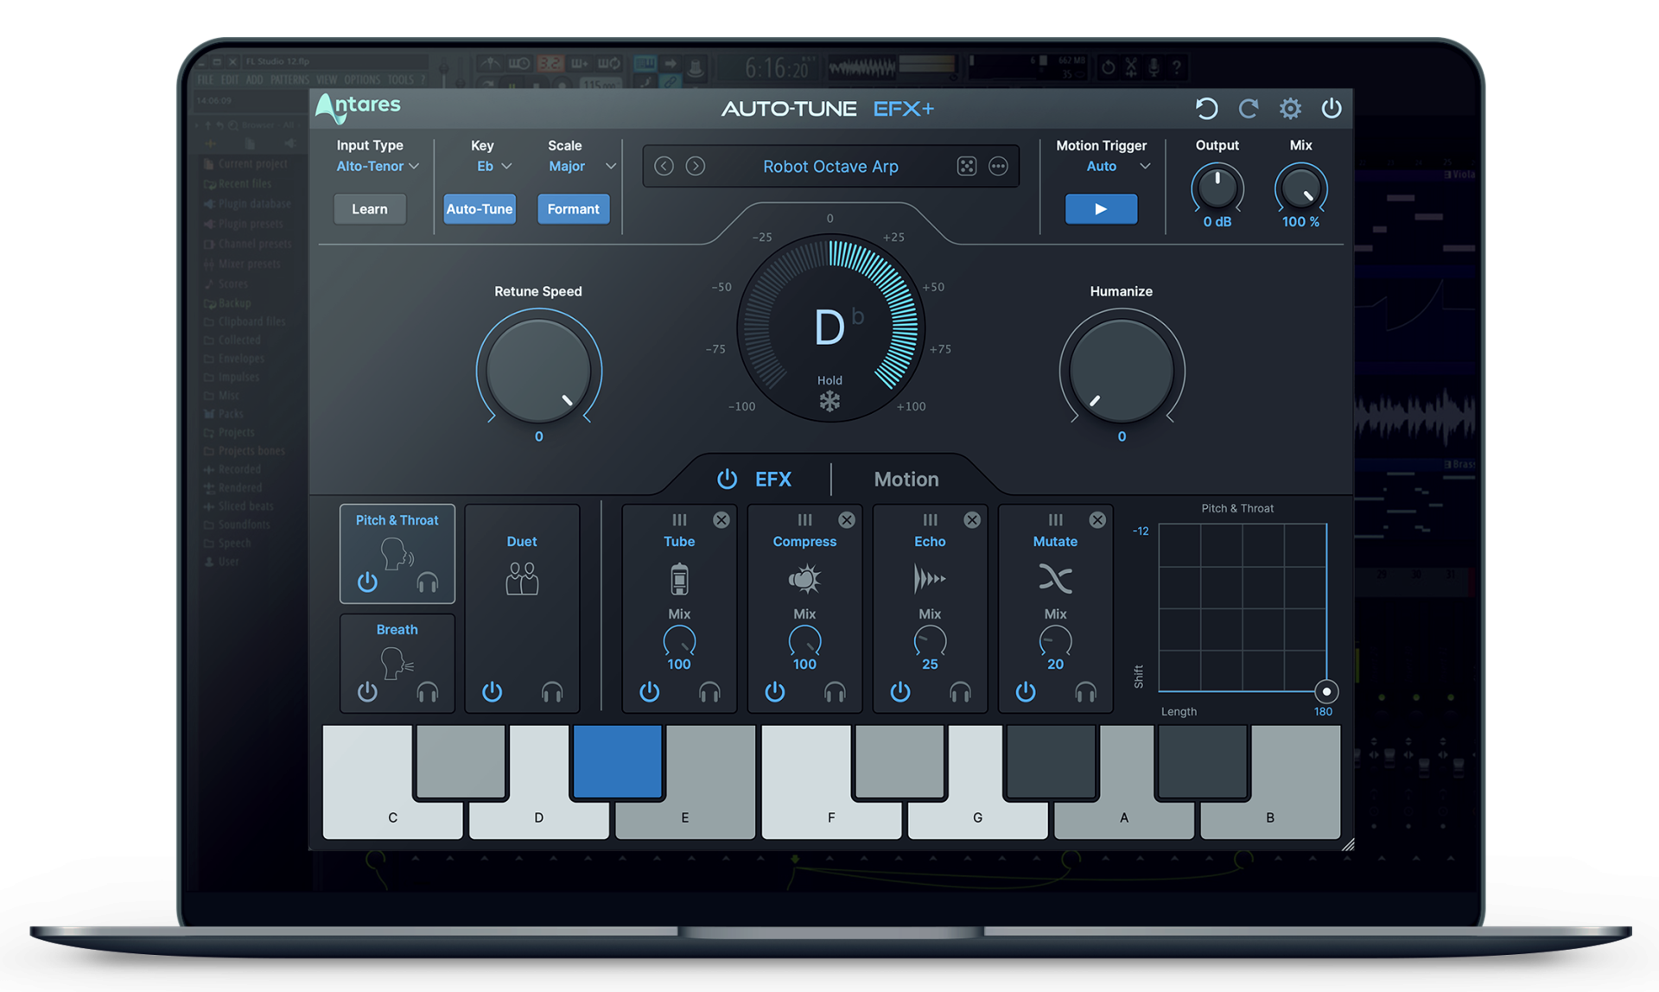This screenshot has width=1659, height=992.
Task: Open the Scale Major dropdown
Action: coord(582,166)
